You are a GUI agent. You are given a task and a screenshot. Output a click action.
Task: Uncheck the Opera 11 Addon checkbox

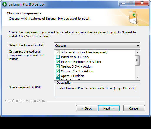pyautogui.click(x=58, y=76)
